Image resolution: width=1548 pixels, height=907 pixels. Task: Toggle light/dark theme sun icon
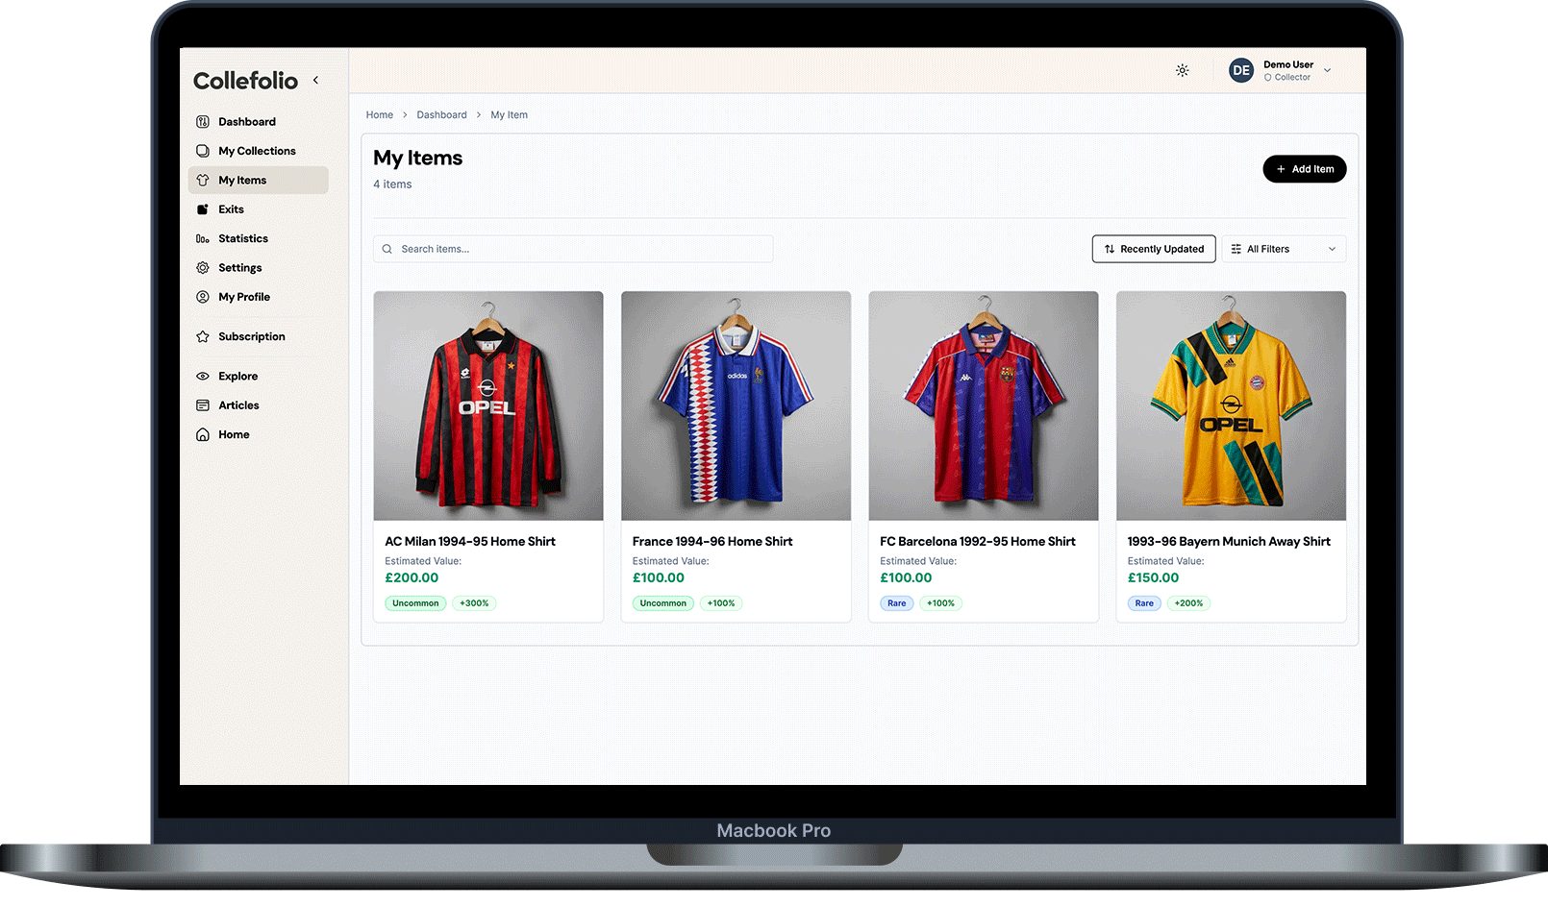(1183, 70)
